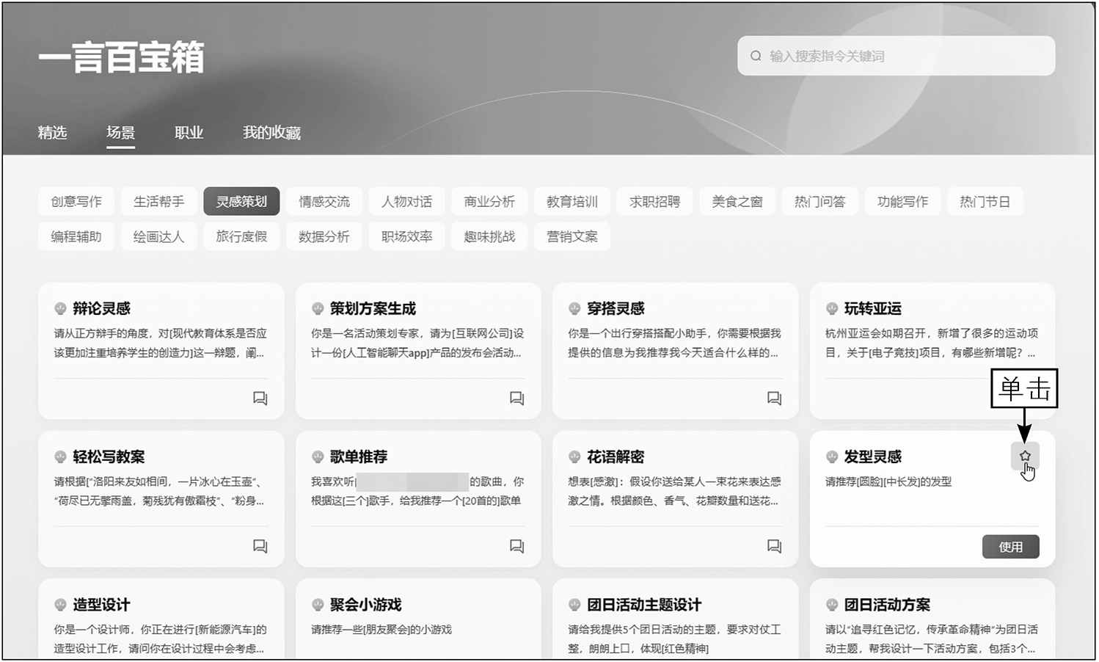Click the bulb icon beside 团日活动主题设计
1099x662 pixels.
[574, 605]
